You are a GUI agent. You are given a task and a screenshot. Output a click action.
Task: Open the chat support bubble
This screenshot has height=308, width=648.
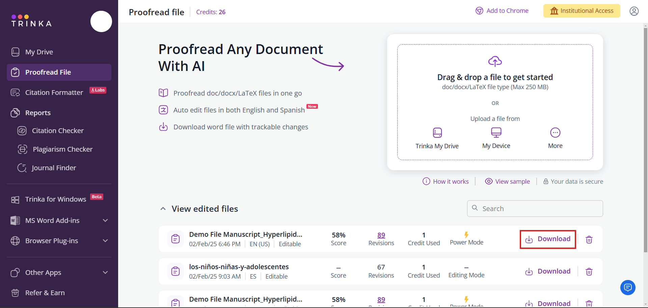628,287
